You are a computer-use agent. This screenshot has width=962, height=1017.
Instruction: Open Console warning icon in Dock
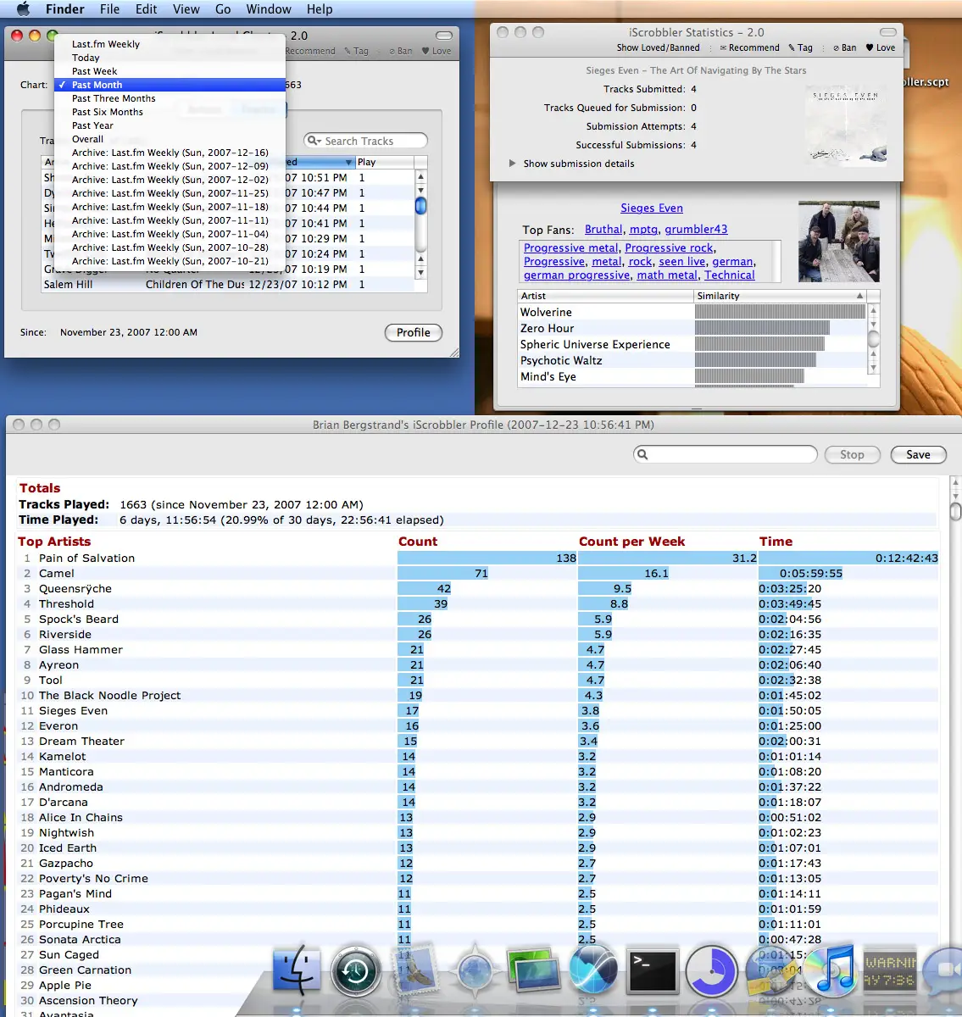(889, 970)
